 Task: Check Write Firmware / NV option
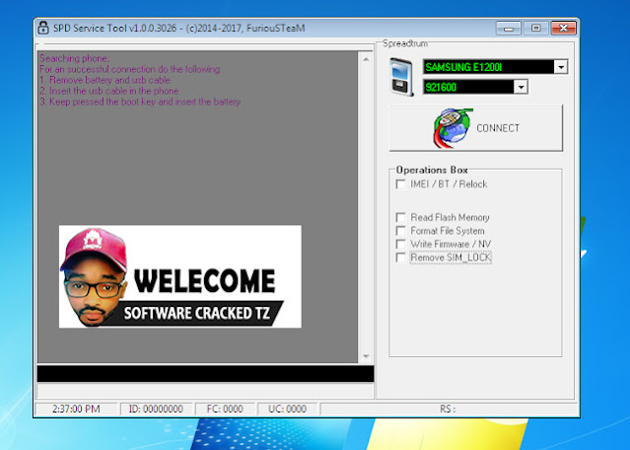pyautogui.click(x=400, y=244)
